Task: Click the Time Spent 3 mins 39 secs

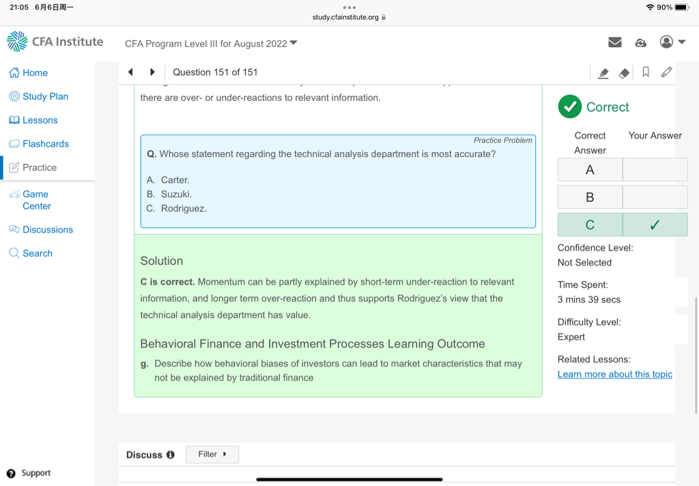Action: 589,292
